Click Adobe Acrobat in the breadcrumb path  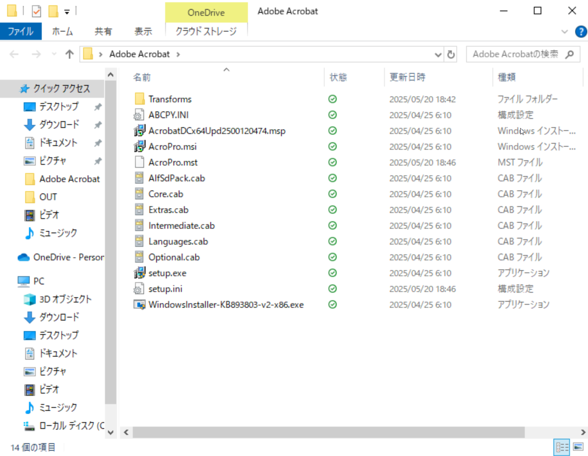(x=139, y=54)
